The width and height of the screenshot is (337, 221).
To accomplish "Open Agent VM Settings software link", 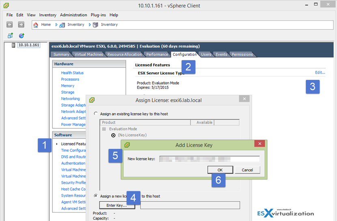I will 73,202.
